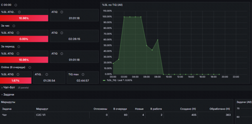Click info icon of ATiQ panel under За период
252x124 pixels.
click(x=62, y=54)
